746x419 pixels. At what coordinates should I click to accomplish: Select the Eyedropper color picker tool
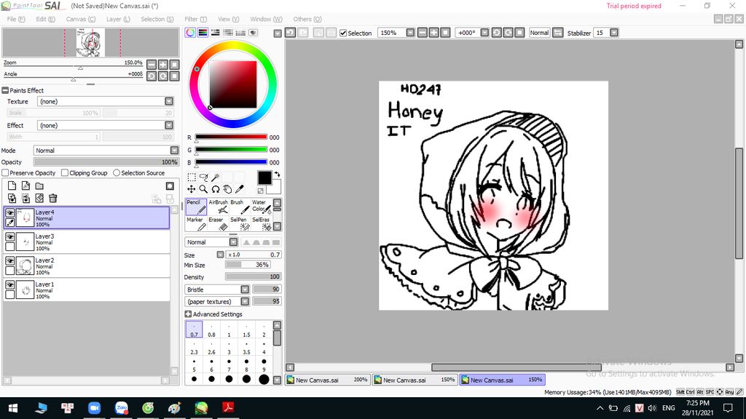pos(240,189)
